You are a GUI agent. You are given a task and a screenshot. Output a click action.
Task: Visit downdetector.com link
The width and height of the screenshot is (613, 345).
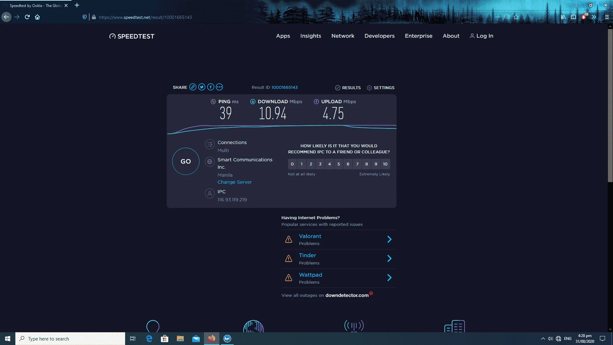click(x=347, y=295)
